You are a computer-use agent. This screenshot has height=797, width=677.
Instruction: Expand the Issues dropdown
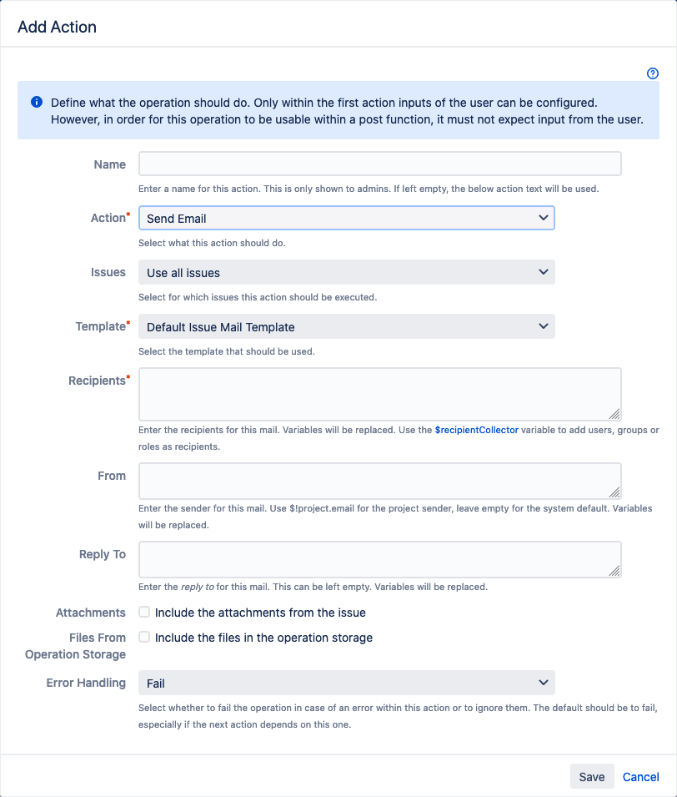(346, 272)
